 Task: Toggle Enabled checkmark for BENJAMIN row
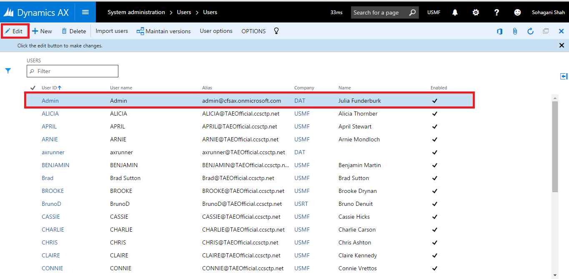435,165
